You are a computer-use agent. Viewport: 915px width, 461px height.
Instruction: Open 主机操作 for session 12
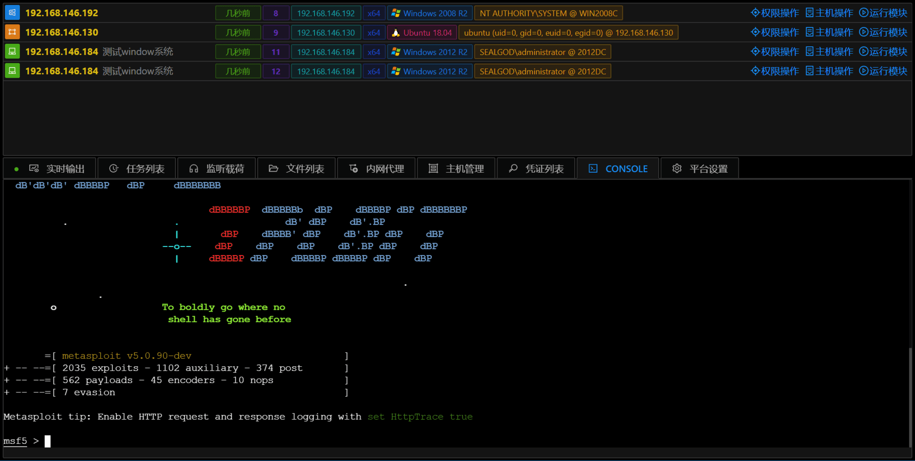[829, 71]
